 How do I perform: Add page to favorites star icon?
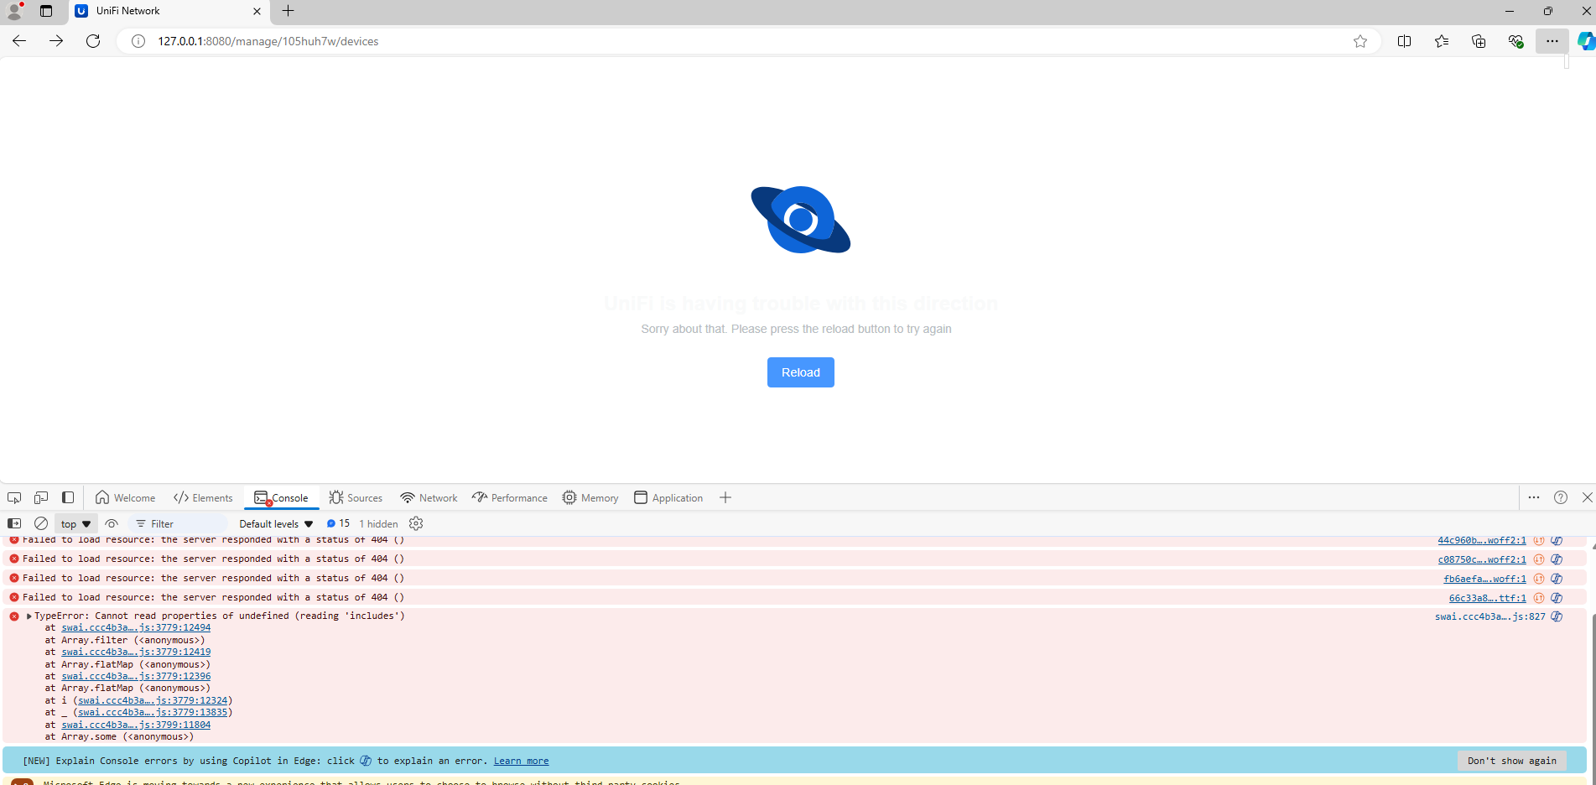(1360, 41)
